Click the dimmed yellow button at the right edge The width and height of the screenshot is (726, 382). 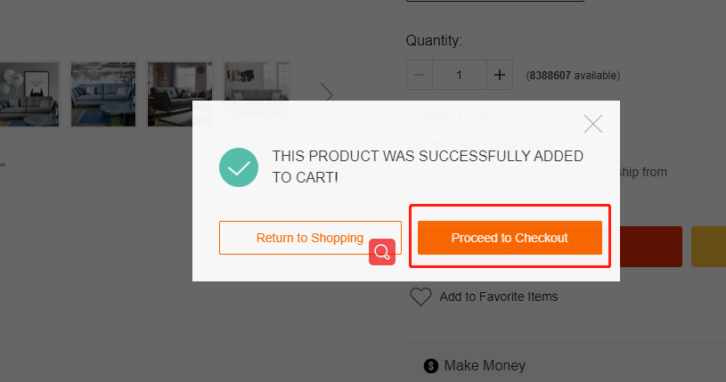click(708, 247)
